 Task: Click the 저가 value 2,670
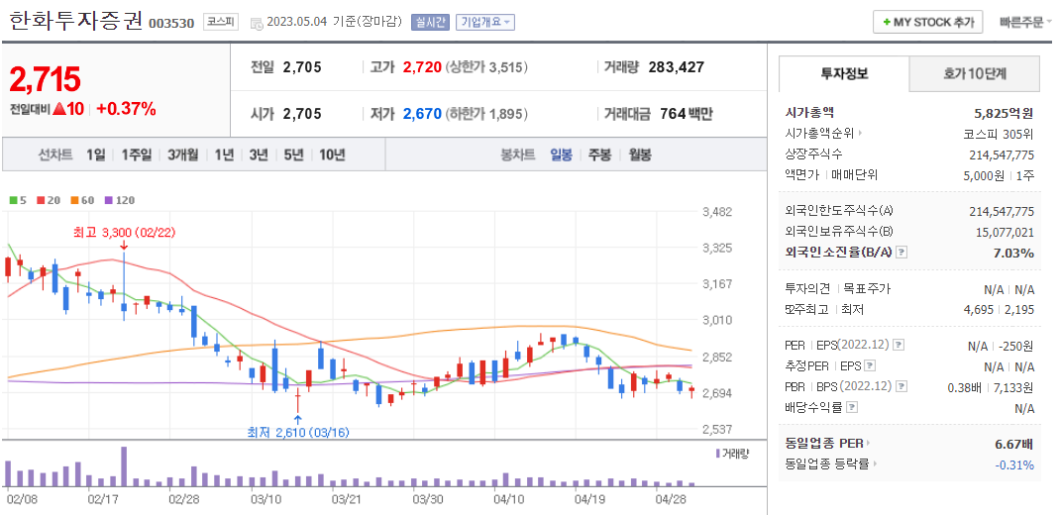tap(422, 114)
